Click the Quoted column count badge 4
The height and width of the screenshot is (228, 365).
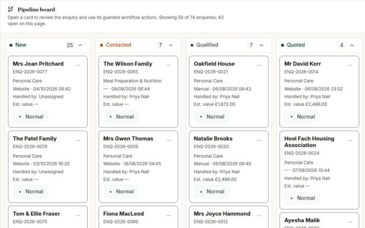[342, 45]
